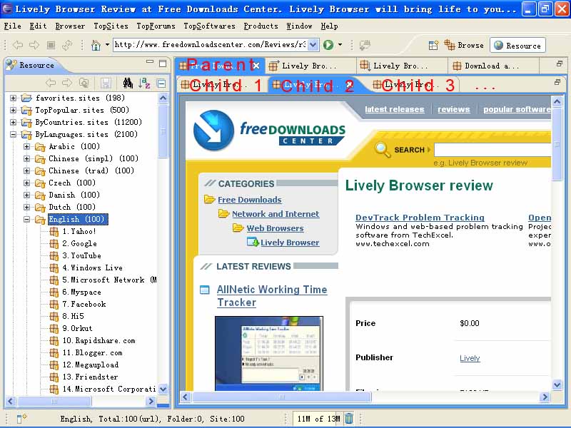Expand the TopPopular.sites folder
Viewport: 571px width, 428px height.
coord(13,110)
